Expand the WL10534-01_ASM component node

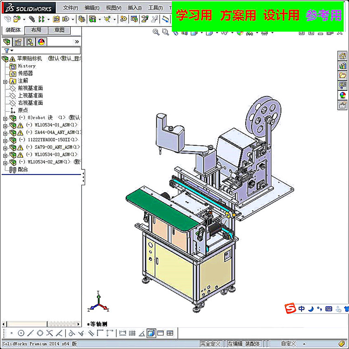(x=5, y=126)
